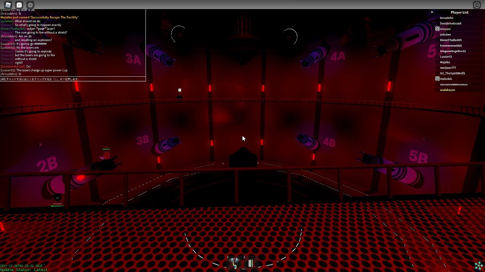Click chat message 'What should we do'
485x272 pixels.
[27, 21]
